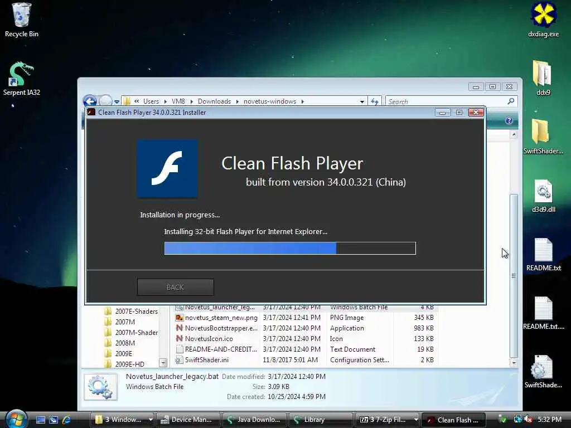Screen dimensions: 571x428
Task: Click the Type column value Windows Batch File
Action: pyautogui.click(x=359, y=308)
